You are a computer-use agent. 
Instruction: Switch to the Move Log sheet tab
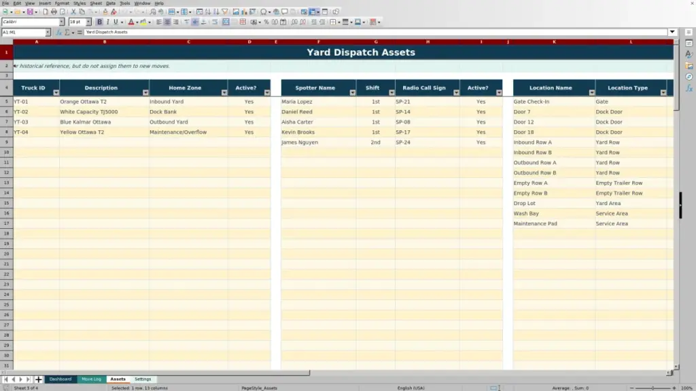tap(92, 379)
